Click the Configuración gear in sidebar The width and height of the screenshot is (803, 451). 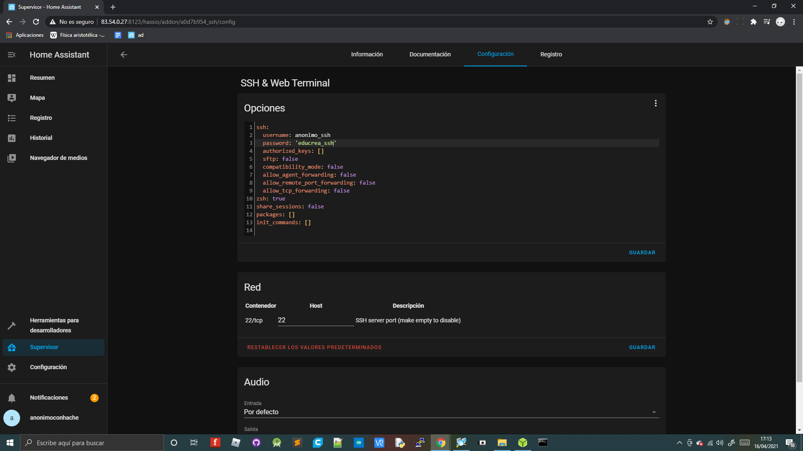(x=12, y=367)
